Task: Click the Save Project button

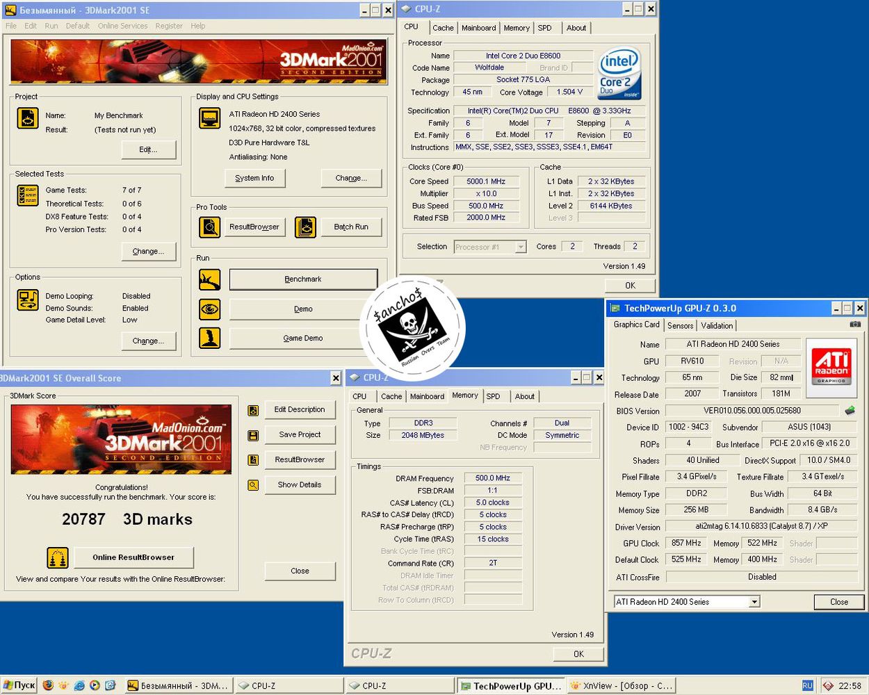Action: tap(300, 435)
